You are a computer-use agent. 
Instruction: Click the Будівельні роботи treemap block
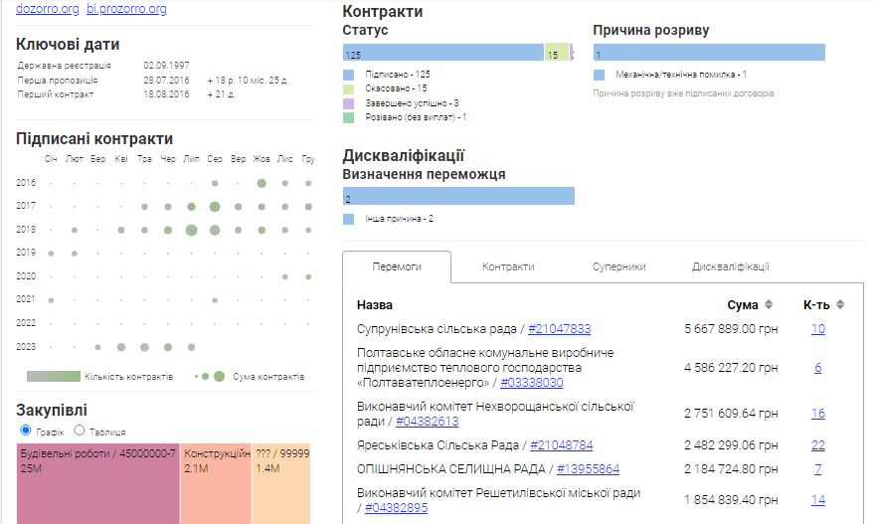[x=98, y=484]
